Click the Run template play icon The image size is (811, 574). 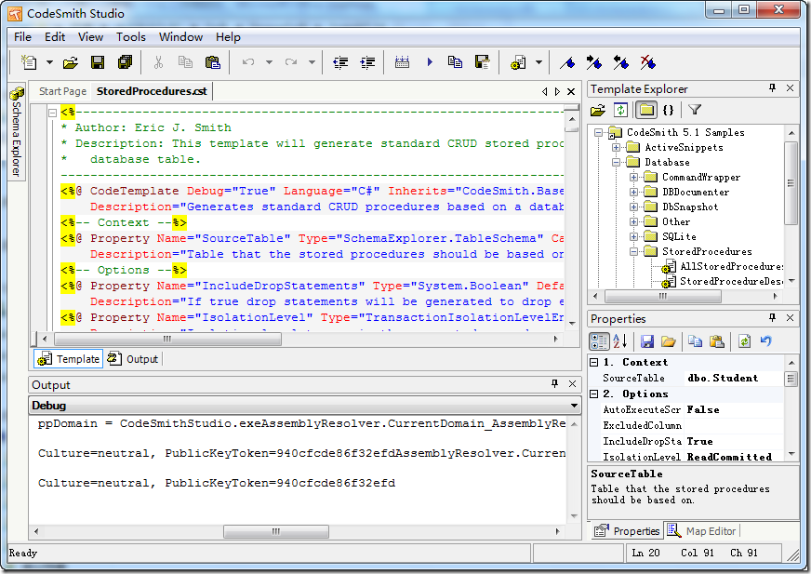tap(430, 63)
